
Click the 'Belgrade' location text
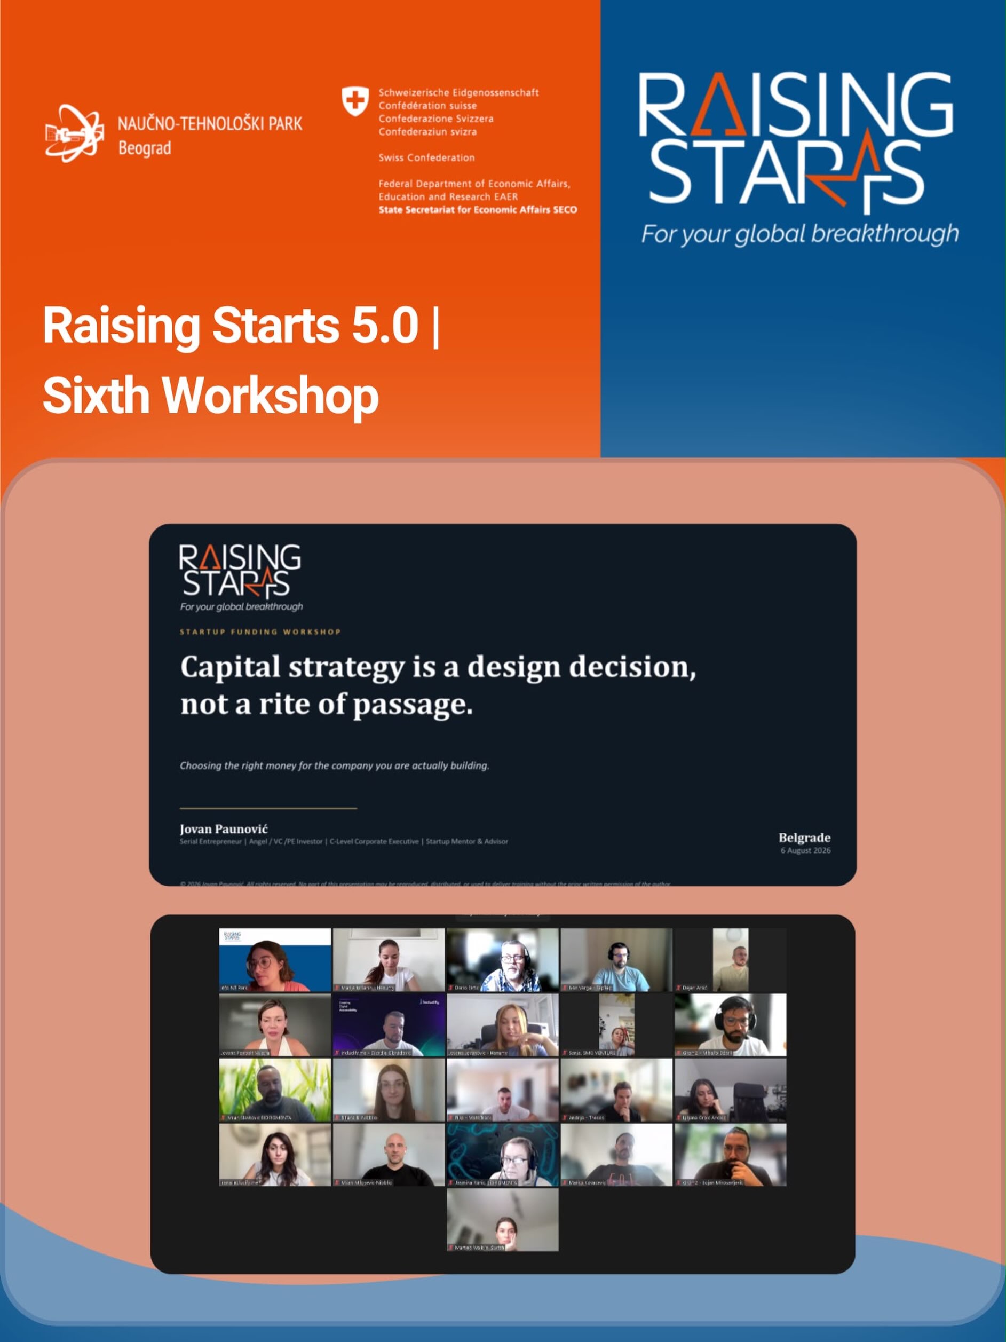(805, 838)
